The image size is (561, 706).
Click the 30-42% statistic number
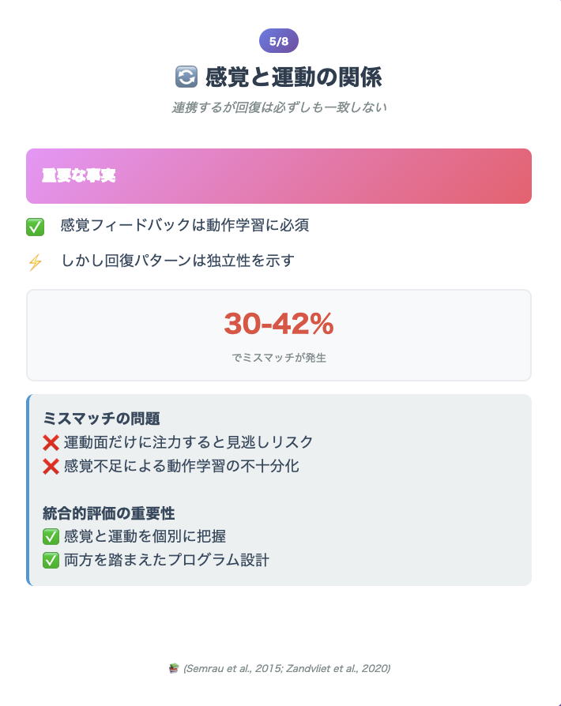279,323
